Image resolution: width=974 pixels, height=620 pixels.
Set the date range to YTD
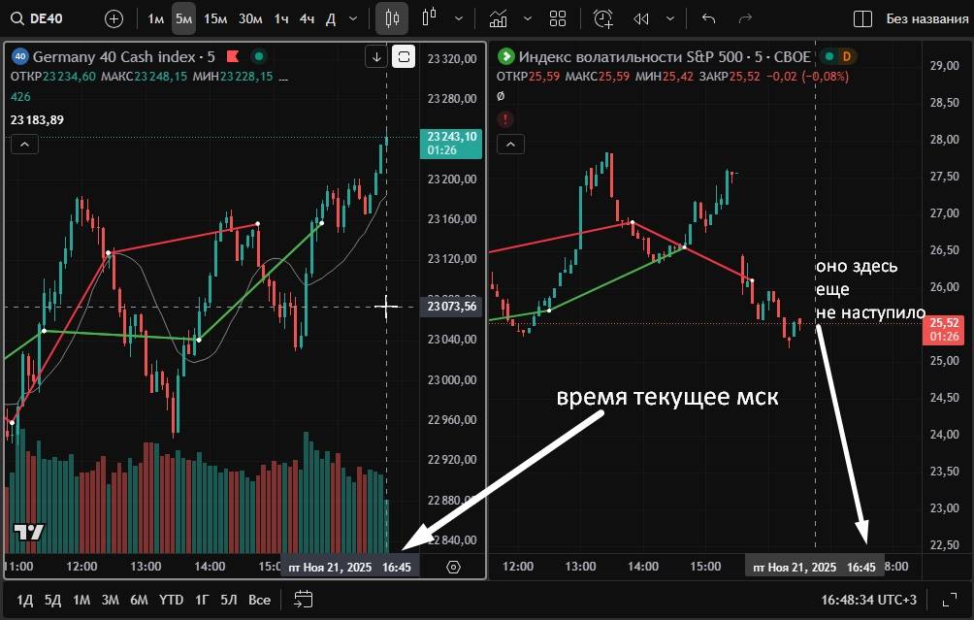171,600
